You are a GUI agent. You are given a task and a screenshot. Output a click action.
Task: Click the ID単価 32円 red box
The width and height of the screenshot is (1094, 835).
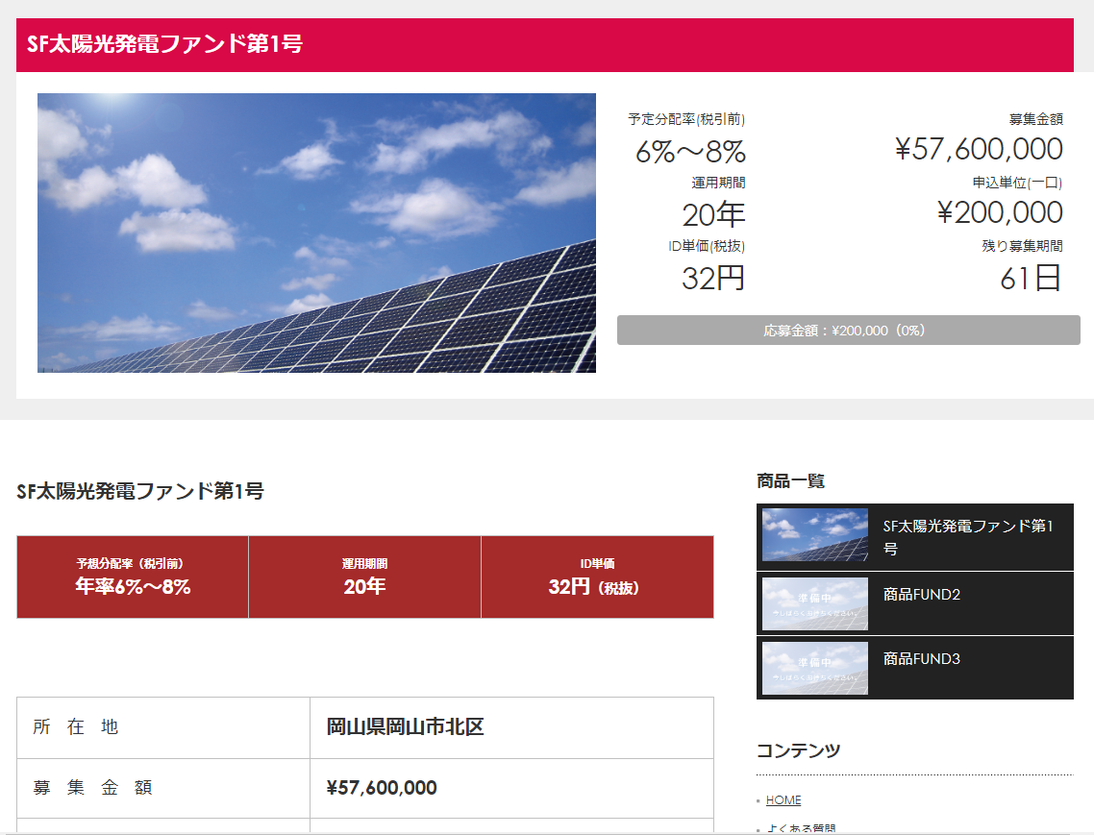coord(597,577)
